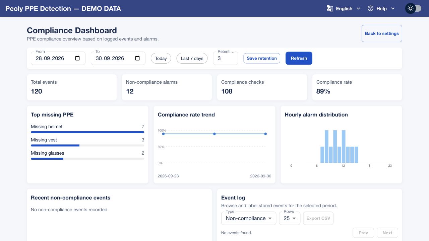The image size is (429, 241).
Task: Click the 2026-09-28 trend data point
Action: [x=163, y=134]
